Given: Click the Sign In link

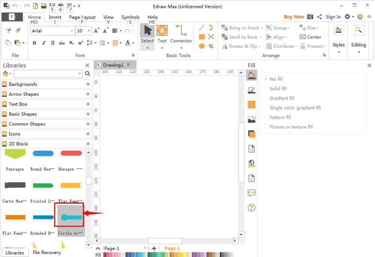Looking at the screenshot, I should pos(333,17).
